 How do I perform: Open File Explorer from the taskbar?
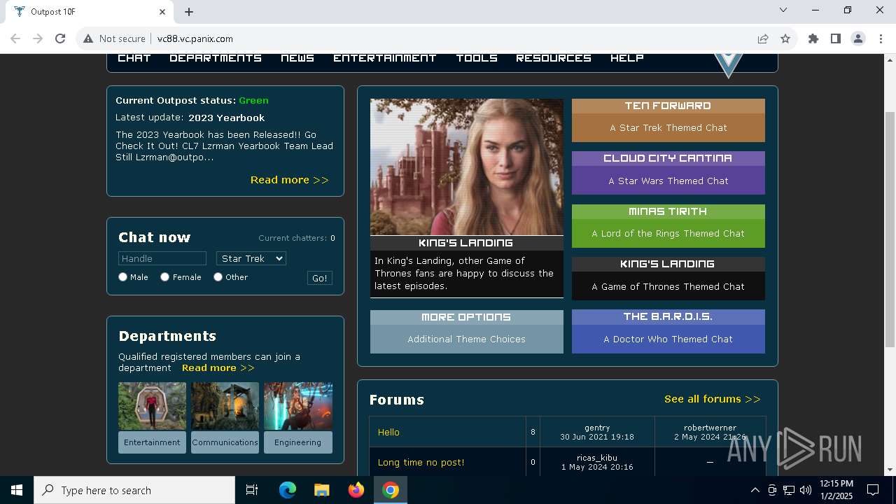321,490
